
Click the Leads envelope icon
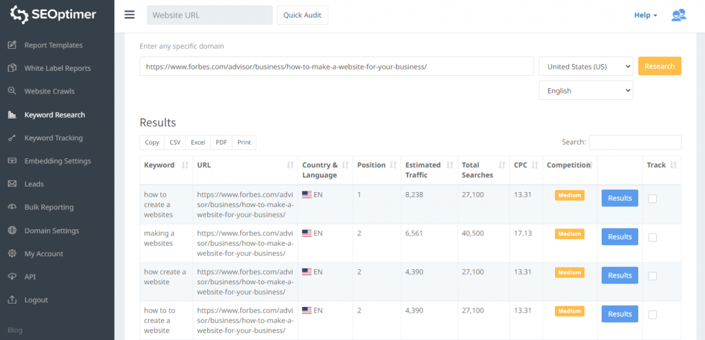click(12, 184)
